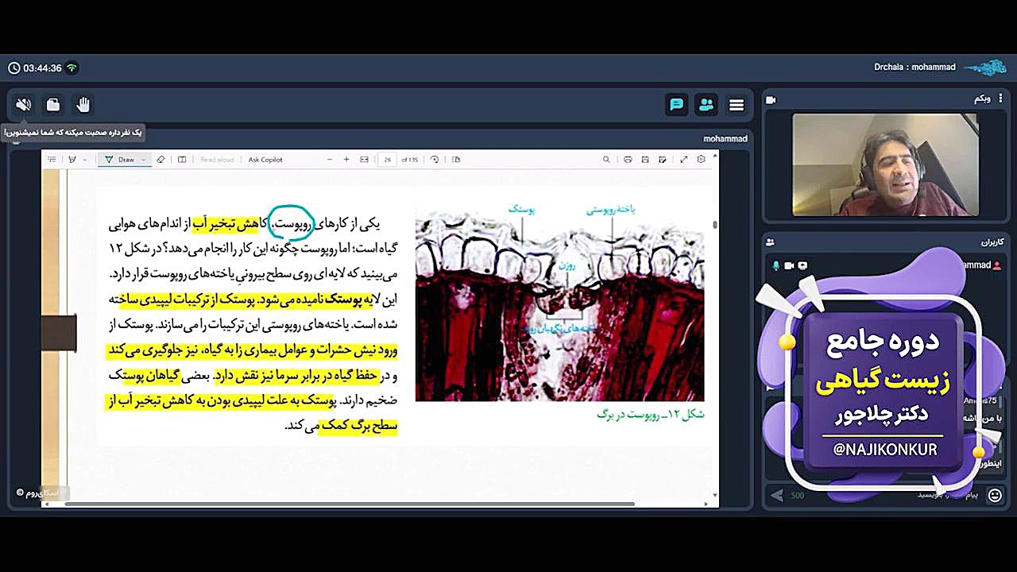
Task: Send the chat message arrow
Action: 777,496
